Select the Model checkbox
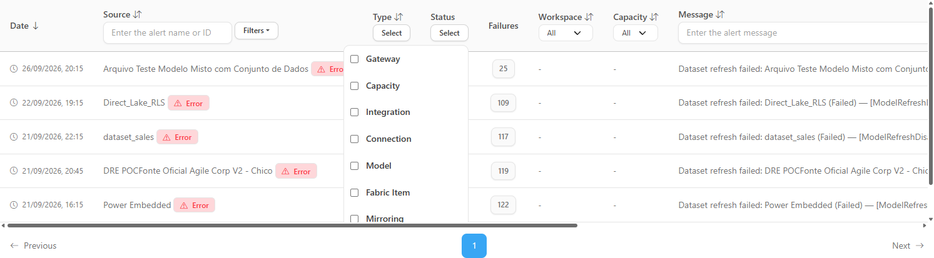Viewport: 934px width, 258px height. click(x=354, y=166)
